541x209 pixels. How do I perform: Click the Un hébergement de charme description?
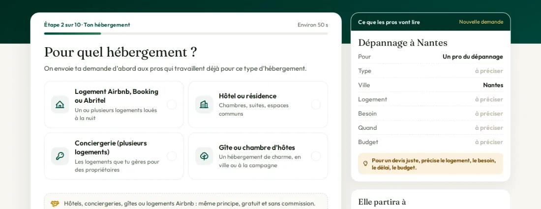click(x=260, y=161)
